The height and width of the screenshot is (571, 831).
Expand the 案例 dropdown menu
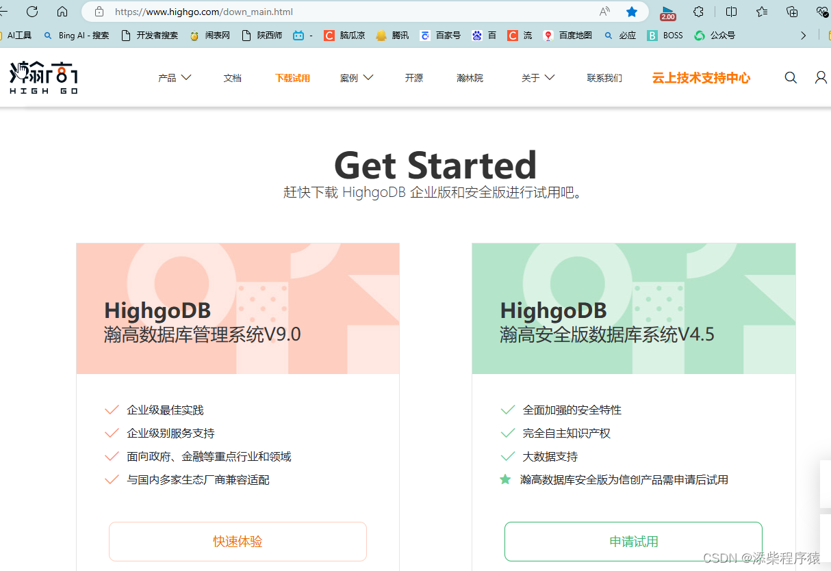pyautogui.click(x=357, y=78)
